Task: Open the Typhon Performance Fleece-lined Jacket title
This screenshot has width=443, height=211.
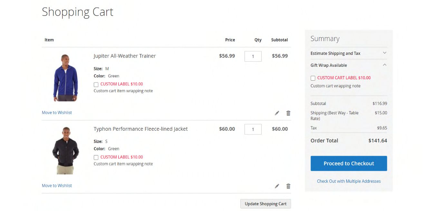Action: [140, 129]
